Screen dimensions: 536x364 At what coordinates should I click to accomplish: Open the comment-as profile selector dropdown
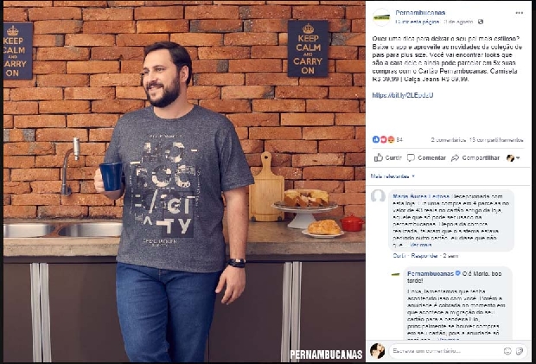click(514, 158)
